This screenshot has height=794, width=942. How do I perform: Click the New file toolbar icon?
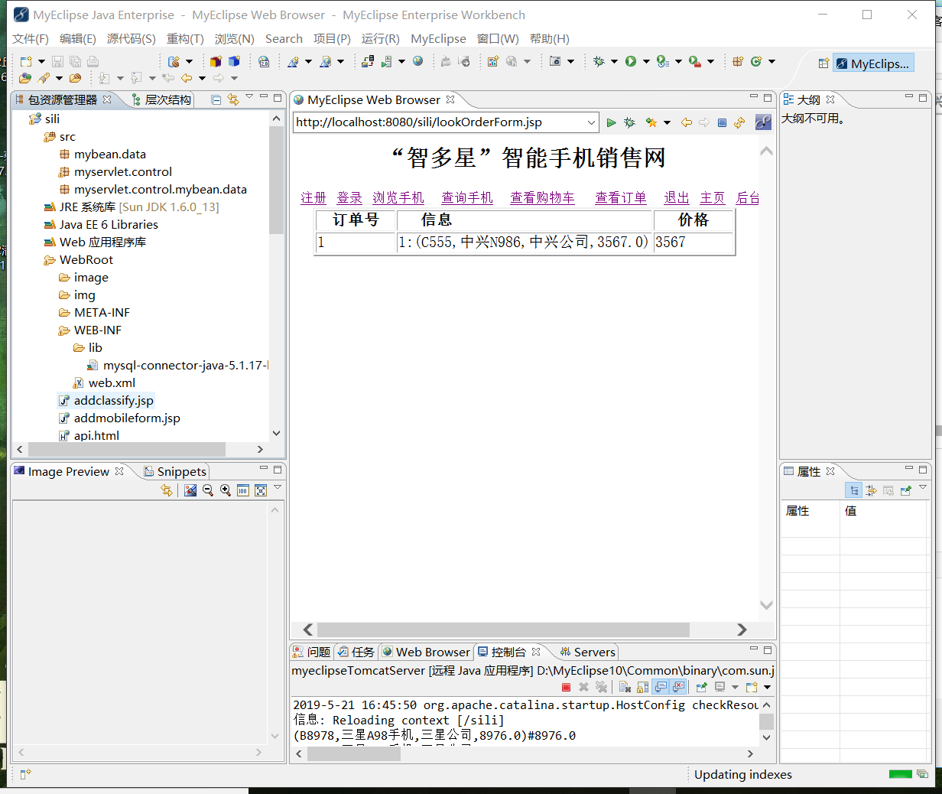(x=26, y=61)
